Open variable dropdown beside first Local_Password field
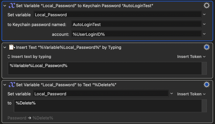Viewport: 215px width, 124px height. pos(204,15)
